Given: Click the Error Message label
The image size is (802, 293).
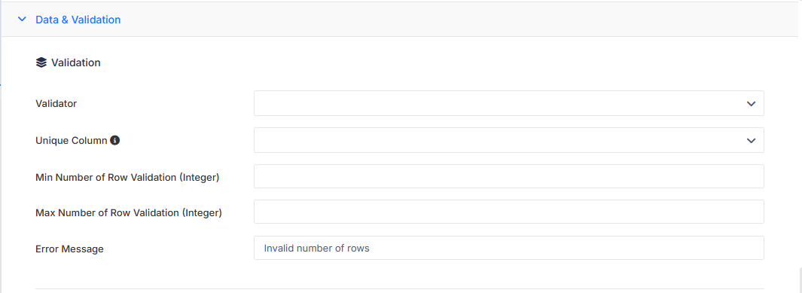Looking at the screenshot, I should (x=69, y=249).
